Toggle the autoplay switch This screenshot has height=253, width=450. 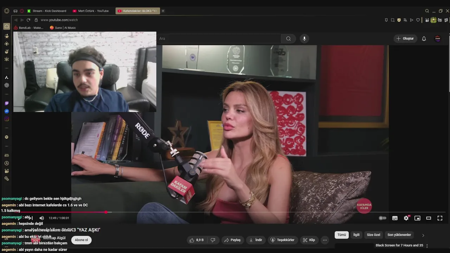pyautogui.click(x=382, y=218)
